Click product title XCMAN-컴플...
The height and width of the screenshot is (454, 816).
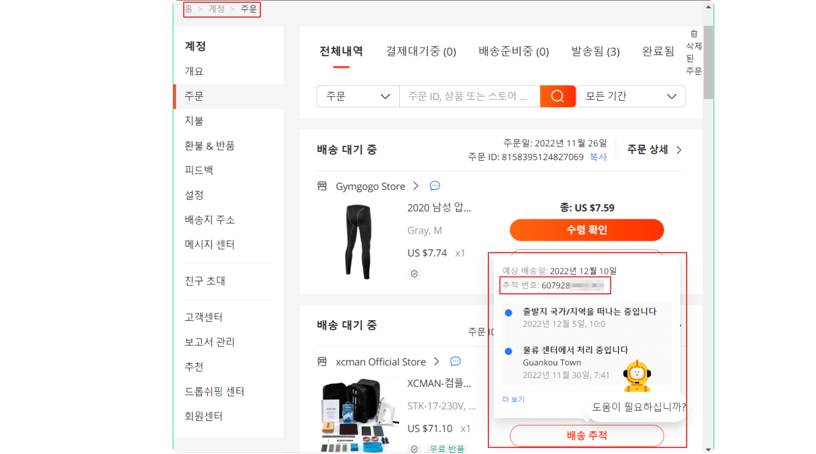click(439, 383)
